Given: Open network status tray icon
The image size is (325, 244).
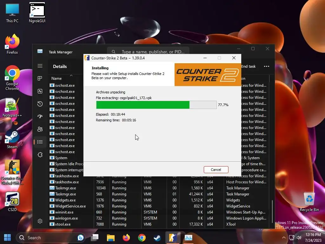Looking at the screenshot, I should [292, 238].
